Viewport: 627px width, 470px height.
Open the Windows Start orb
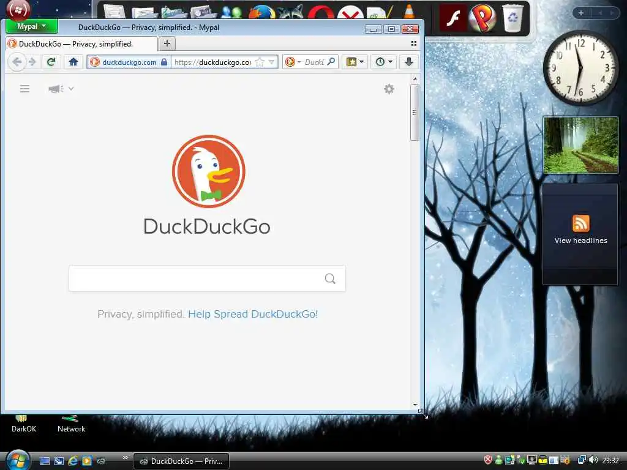click(x=18, y=460)
